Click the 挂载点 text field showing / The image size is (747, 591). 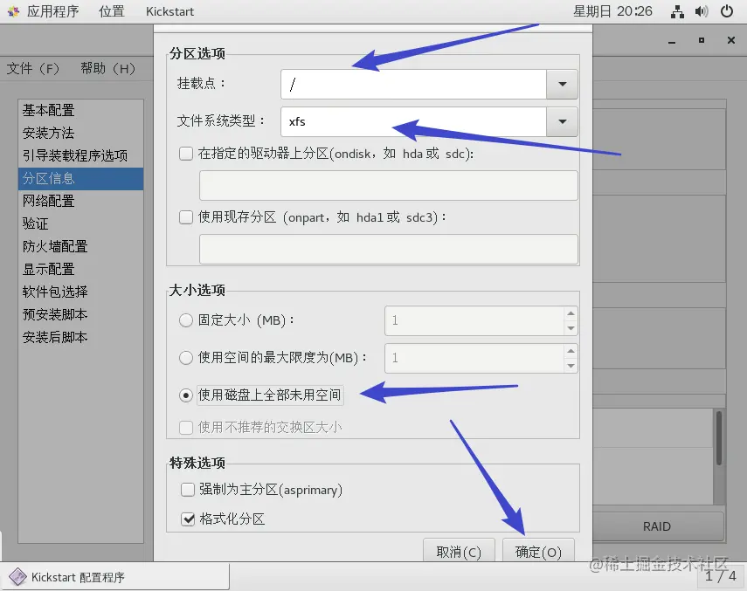(x=413, y=84)
